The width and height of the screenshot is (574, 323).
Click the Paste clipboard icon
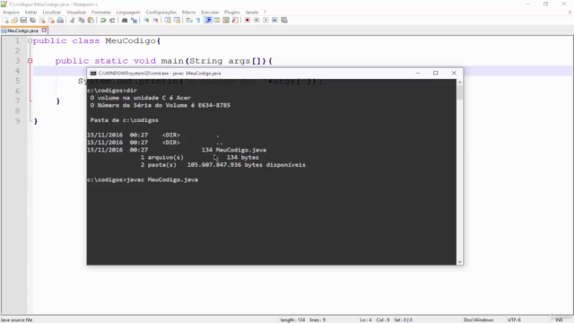click(x=91, y=20)
